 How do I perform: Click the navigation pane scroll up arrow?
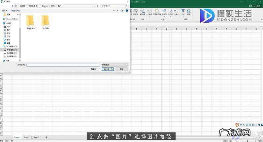click(x=20, y=14)
